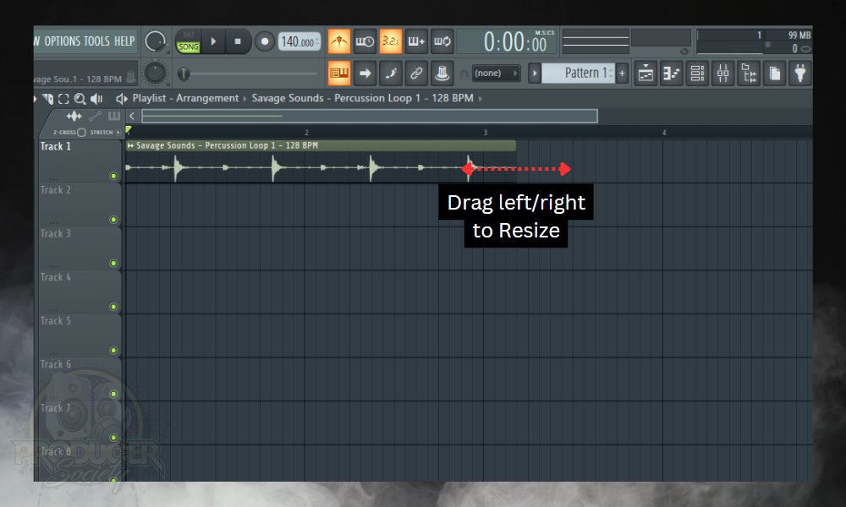Viewport: 846px width, 507px height.
Task: Toggle the Pat/Song mode switch
Action: pyautogui.click(x=188, y=41)
